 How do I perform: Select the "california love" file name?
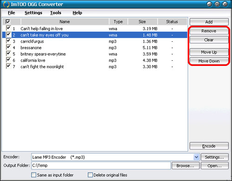tap(33, 60)
